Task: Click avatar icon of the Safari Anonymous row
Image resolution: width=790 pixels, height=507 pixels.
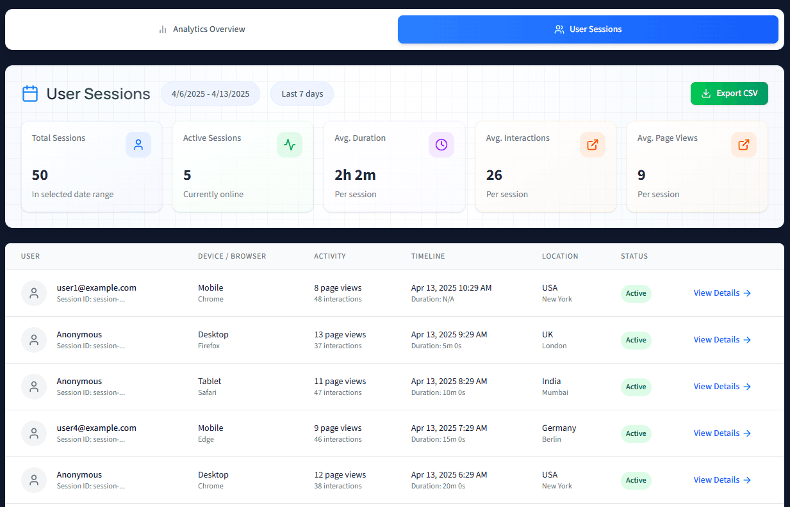Action: pos(34,387)
